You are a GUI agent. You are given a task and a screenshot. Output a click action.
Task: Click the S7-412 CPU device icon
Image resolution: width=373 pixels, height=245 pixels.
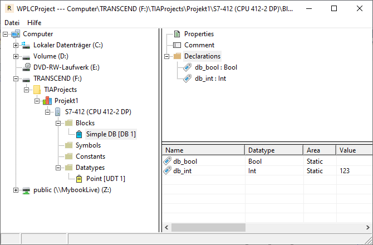58,112
